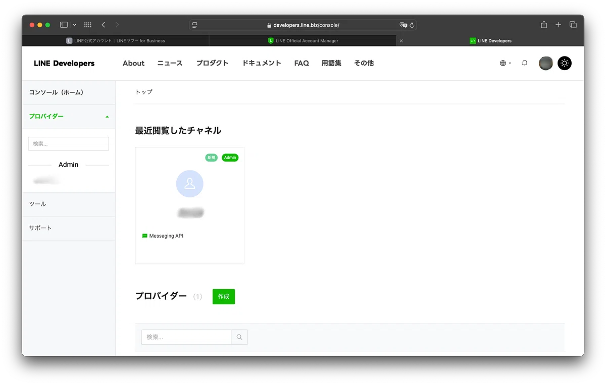Click the LINE Developers logo

click(64, 63)
